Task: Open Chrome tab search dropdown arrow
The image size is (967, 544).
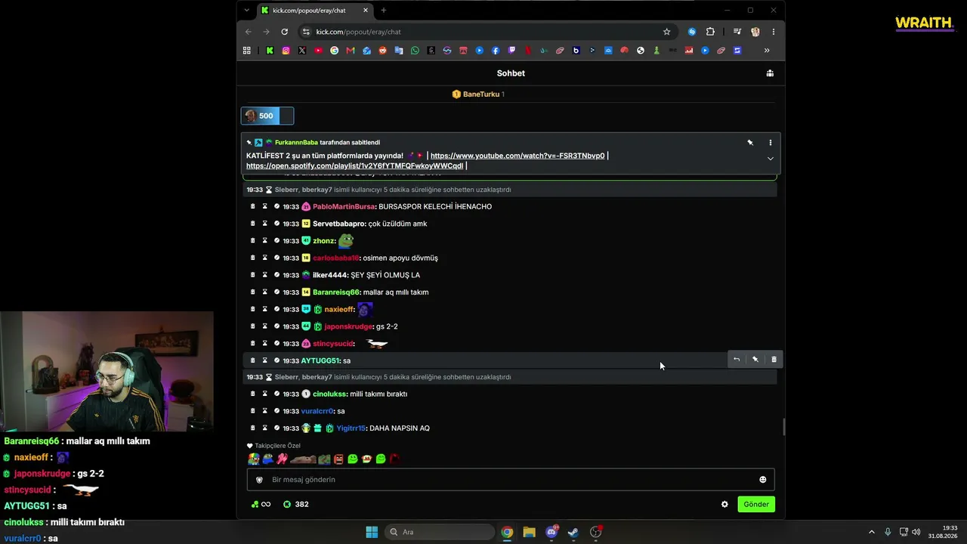Action: click(x=246, y=11)
